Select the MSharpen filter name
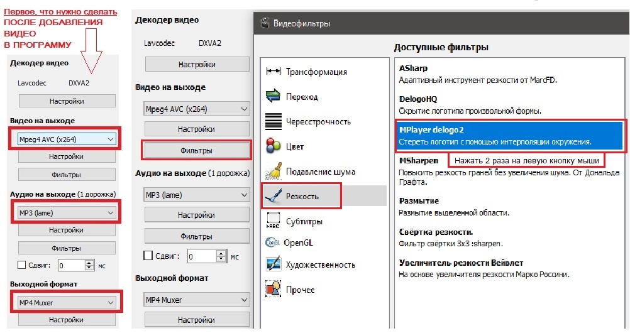Image resolution: width=630 pixels, height=333 pixels. pyautogui.click(x=418, y=160)
